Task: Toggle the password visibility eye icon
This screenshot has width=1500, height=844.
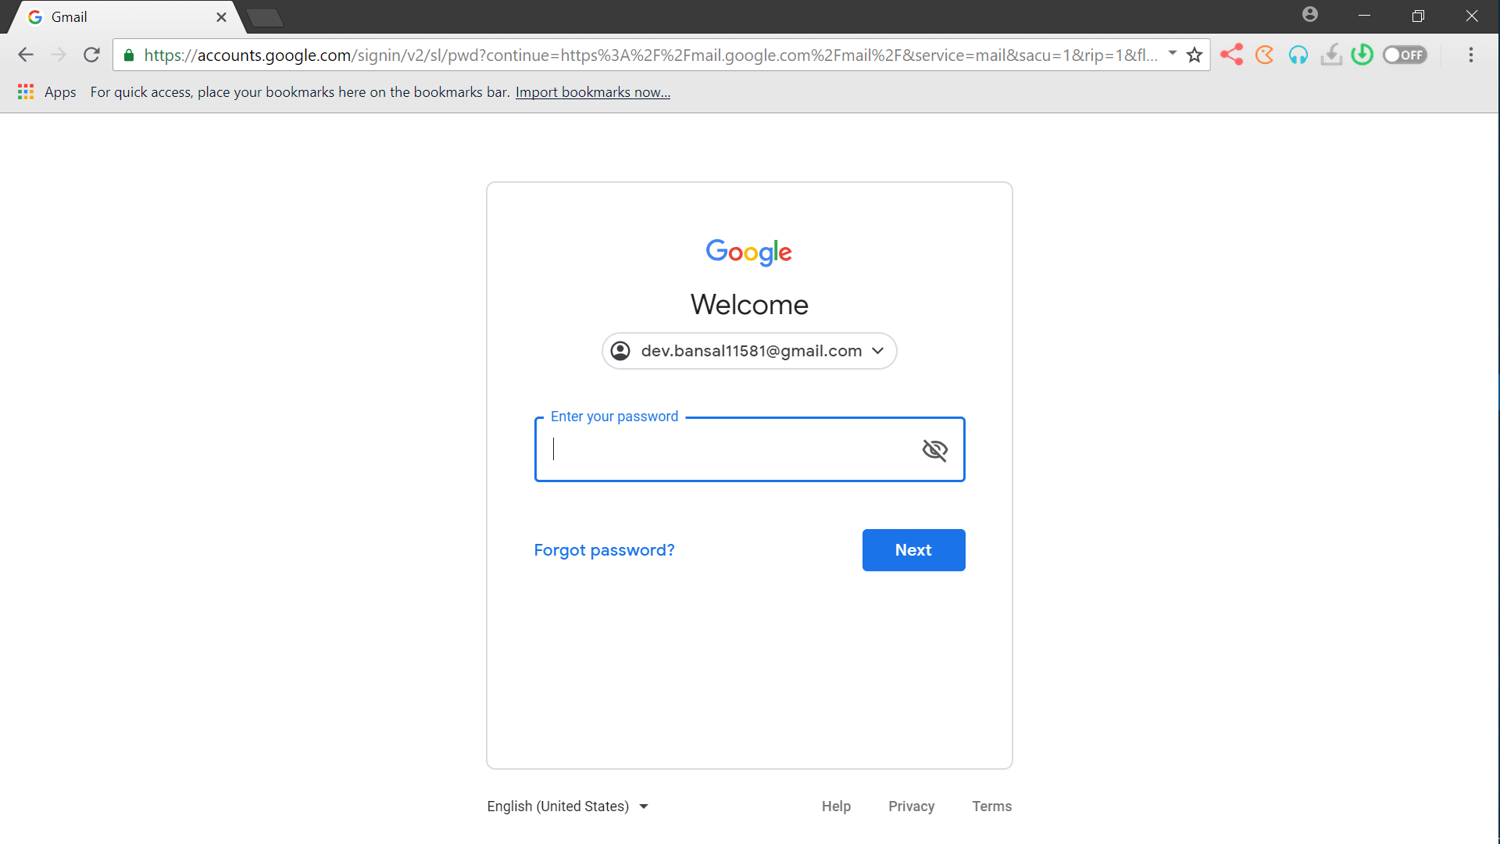Action: click(934, 449)
